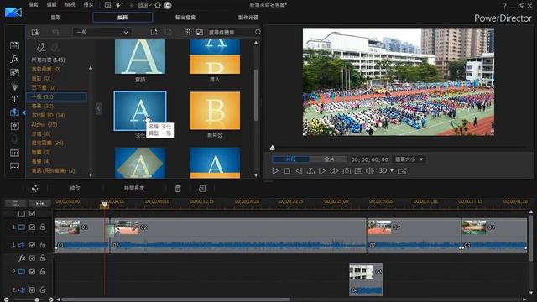The width and height of the screenshot is (537, 302).
Task: Open the 一般 category dropdown in library toolbar
Action: [x=102, y=32]
